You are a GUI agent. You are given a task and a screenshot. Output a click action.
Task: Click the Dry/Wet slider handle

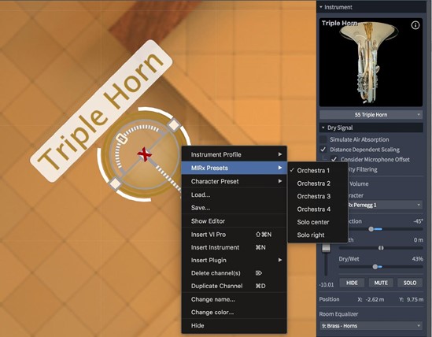(x=375, y=267)
